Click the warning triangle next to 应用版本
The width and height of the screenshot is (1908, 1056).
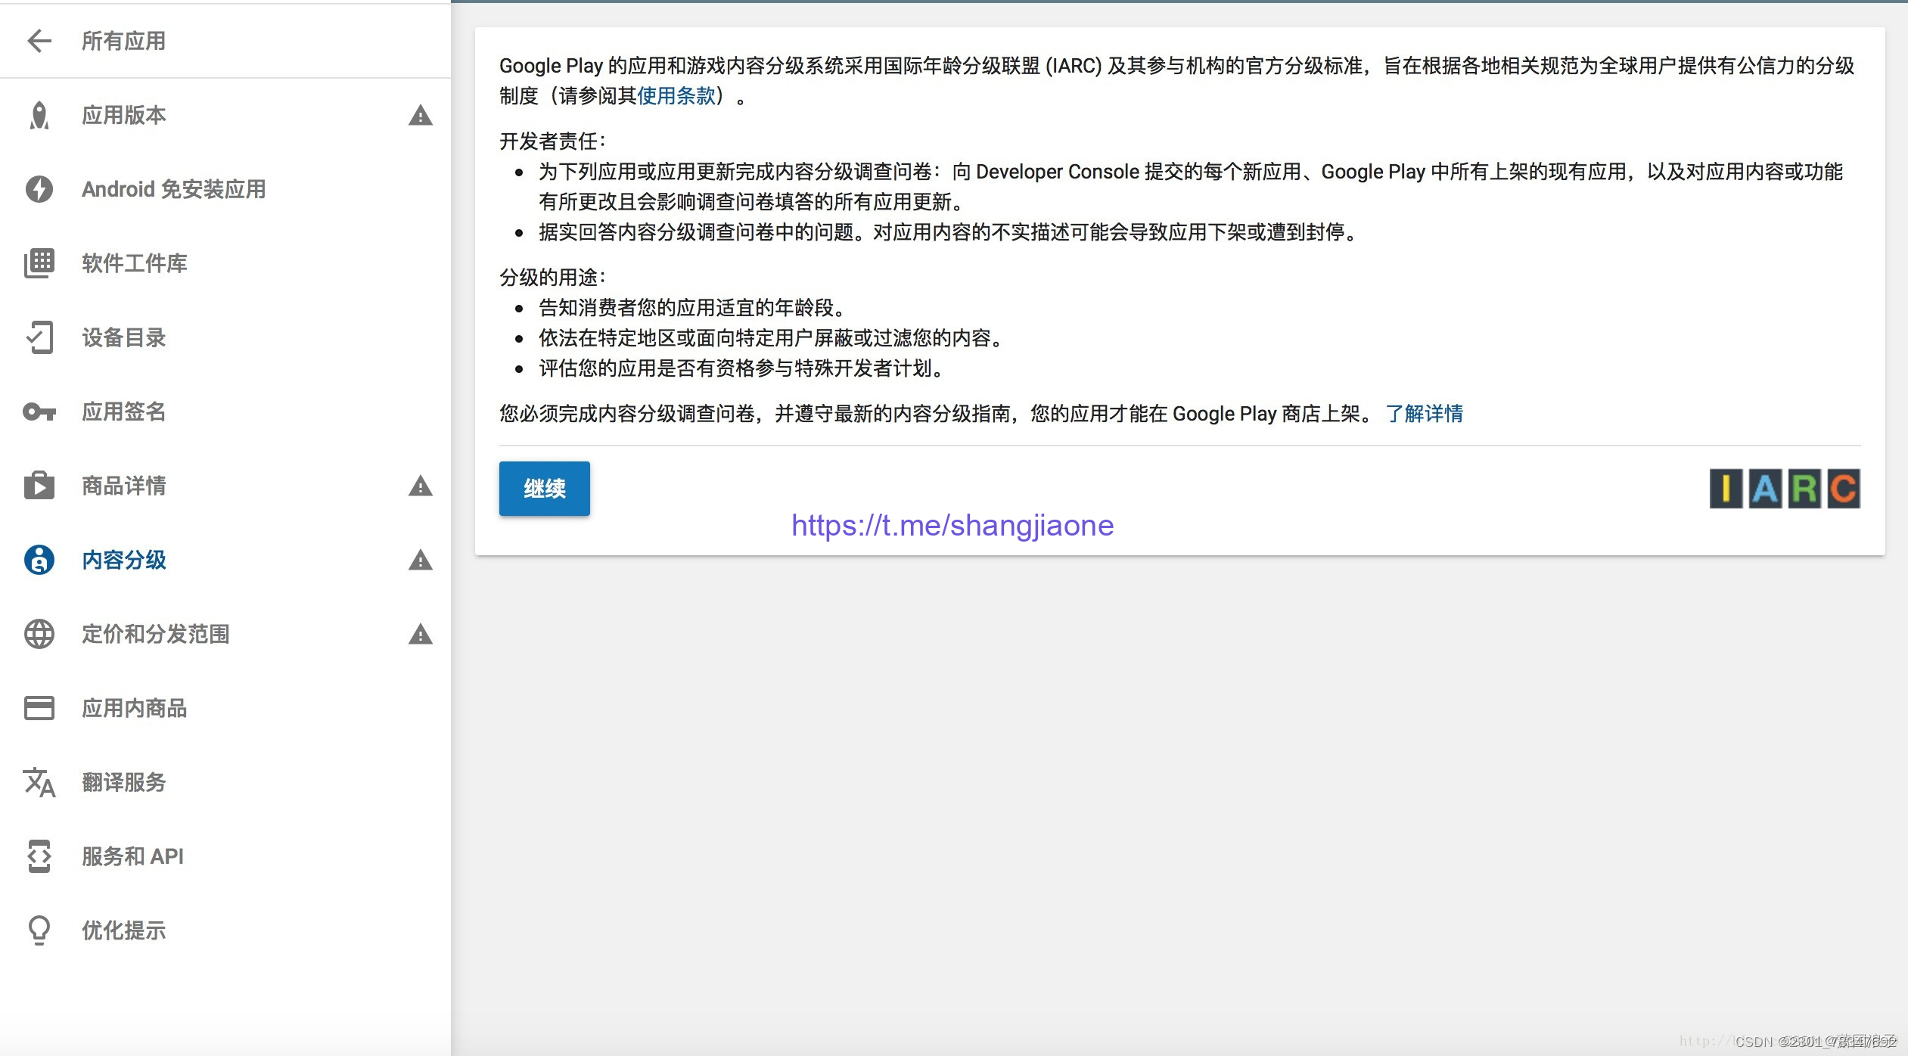pyautogui.click(x=421, y=116)
